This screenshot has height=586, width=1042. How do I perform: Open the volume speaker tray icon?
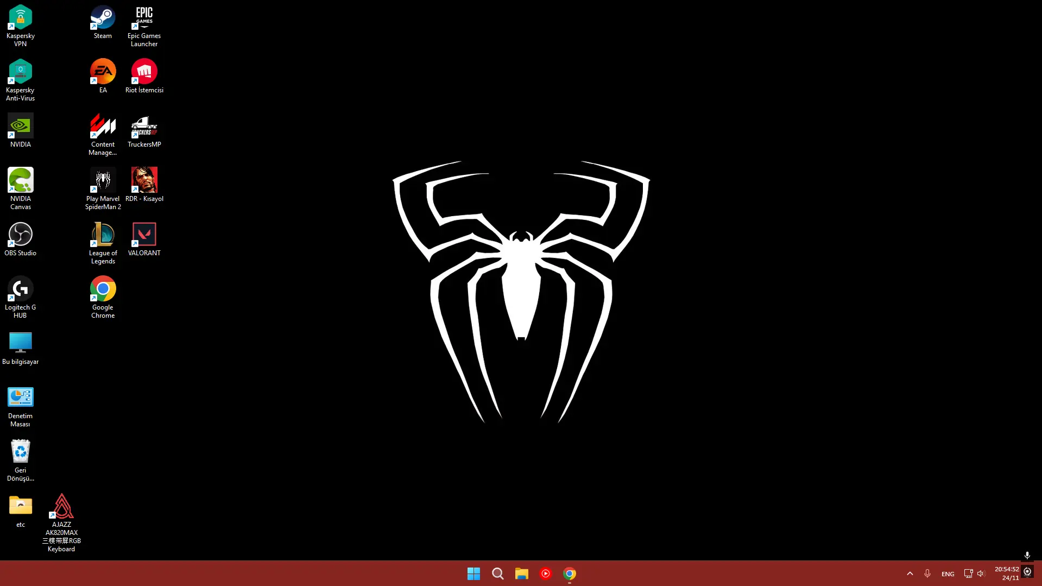[981, 574]
